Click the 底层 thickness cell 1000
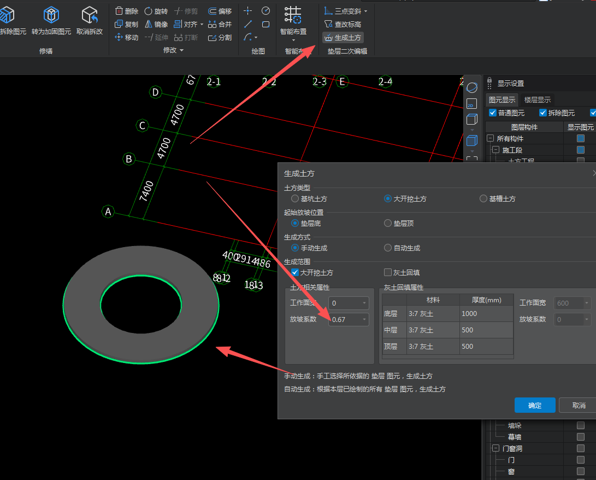596x480 pixels. tap(486, 313)
